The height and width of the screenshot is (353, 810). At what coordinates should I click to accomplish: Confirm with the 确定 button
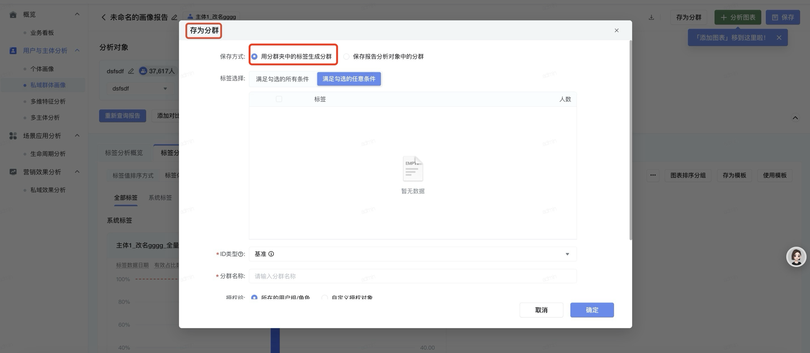[592, 310]
